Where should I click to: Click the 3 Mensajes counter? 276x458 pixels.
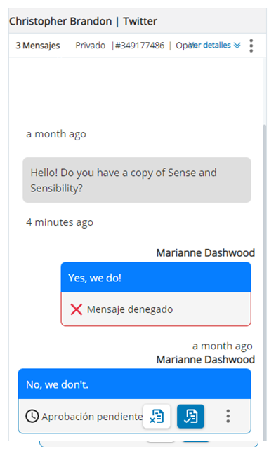(38, 46)
